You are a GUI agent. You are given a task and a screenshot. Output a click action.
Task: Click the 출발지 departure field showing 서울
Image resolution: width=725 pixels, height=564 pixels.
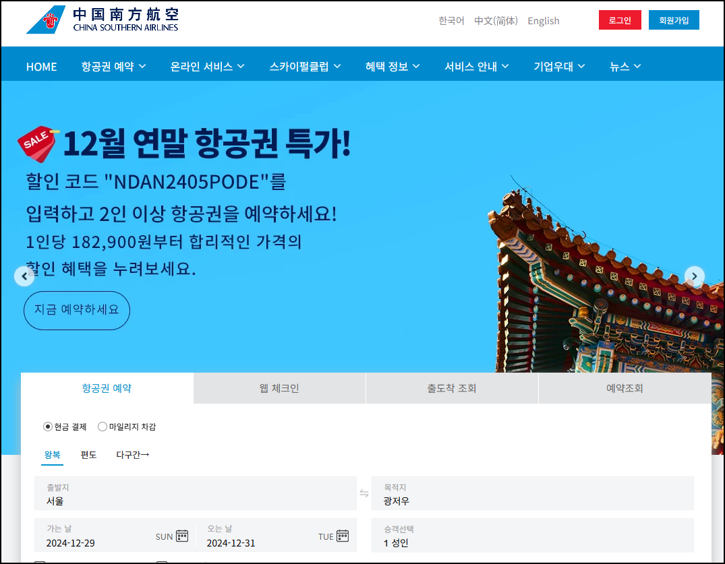click(x=196, y=493)
